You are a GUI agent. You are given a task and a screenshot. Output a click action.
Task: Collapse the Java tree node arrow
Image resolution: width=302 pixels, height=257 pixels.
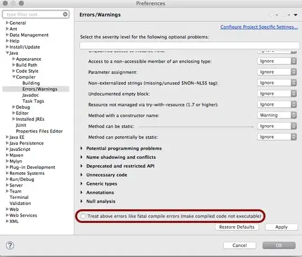7,53
